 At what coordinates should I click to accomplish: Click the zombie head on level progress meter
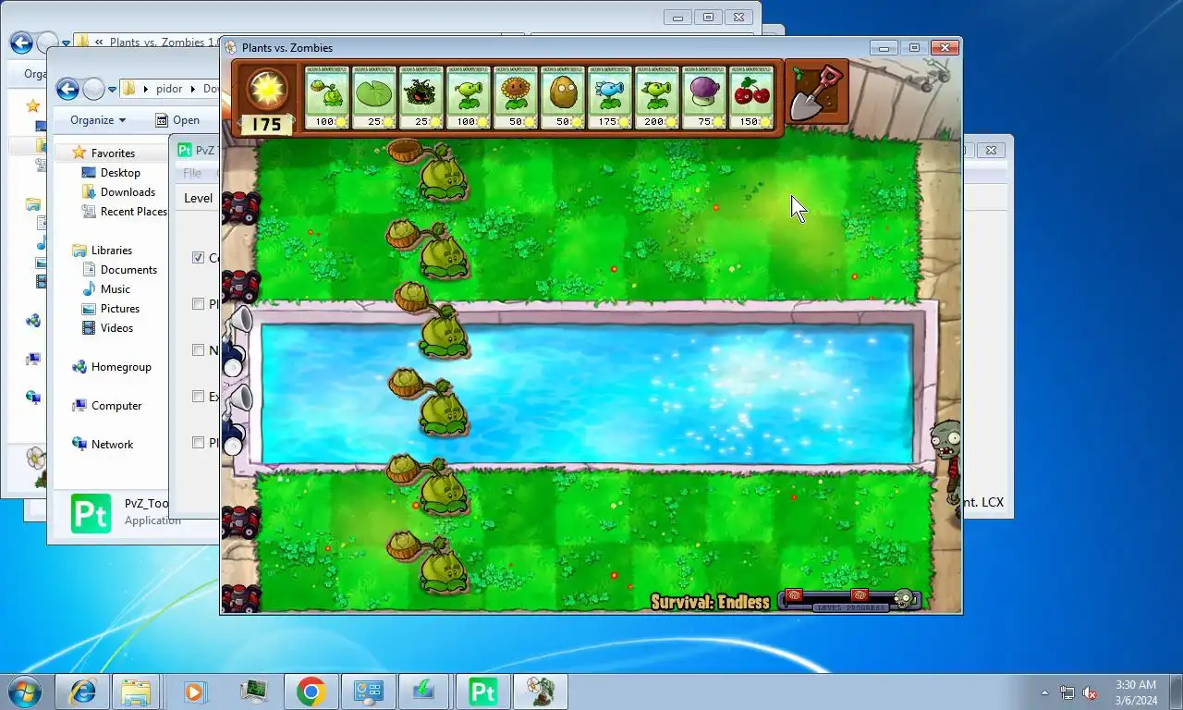pyautogui.click(x=903, y=599)
